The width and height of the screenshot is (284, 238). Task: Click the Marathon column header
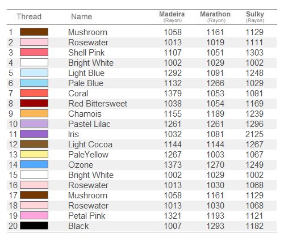215,16
